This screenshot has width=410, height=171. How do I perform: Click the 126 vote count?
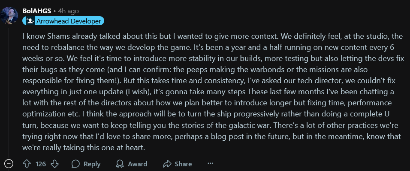41,164
